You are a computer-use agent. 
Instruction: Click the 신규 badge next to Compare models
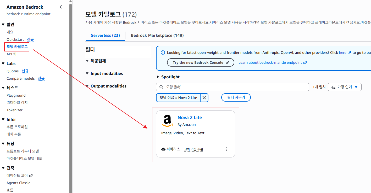tap(41, 78)
